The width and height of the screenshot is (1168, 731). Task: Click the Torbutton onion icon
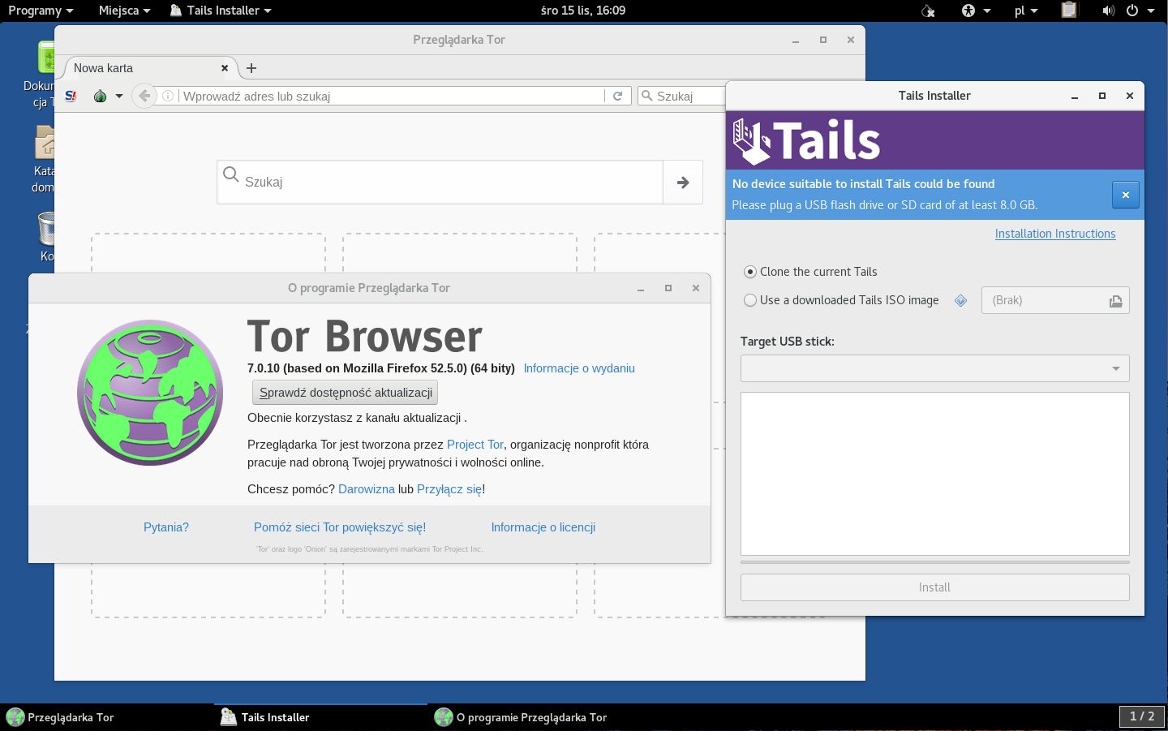(x=101, y=96)
